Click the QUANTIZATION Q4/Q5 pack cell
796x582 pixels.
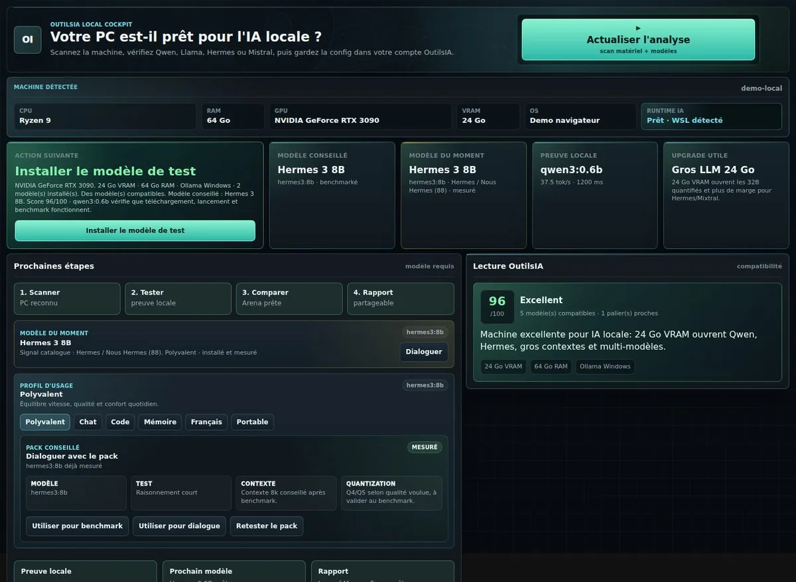click(391, 493)
